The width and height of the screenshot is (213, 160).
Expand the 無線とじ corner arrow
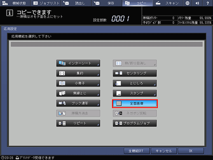98,95
